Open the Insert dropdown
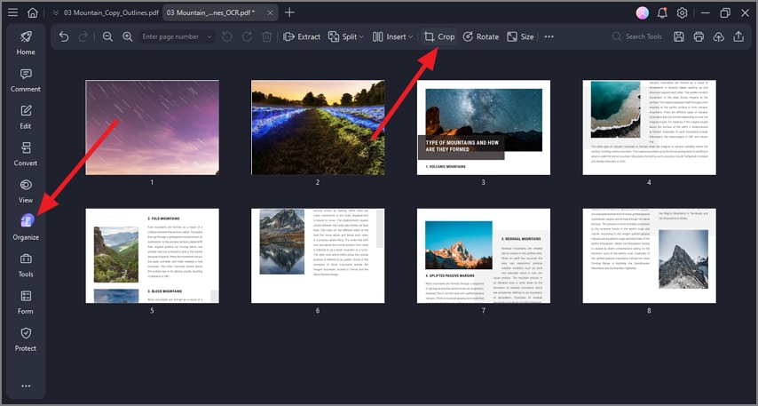The image size is (758, 406). click(392, 36)
